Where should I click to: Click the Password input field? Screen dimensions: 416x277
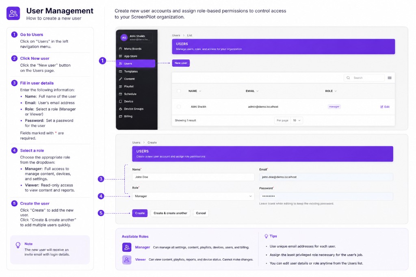(x=326, y=196)
